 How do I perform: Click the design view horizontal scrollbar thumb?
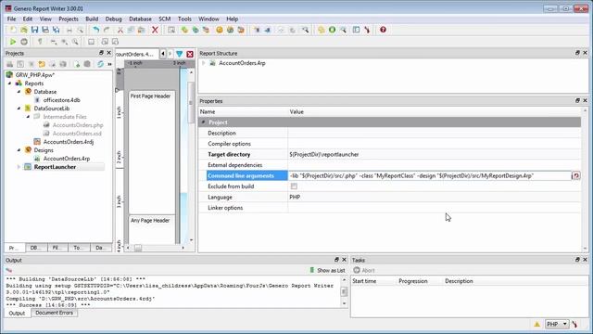pos(138,248)
